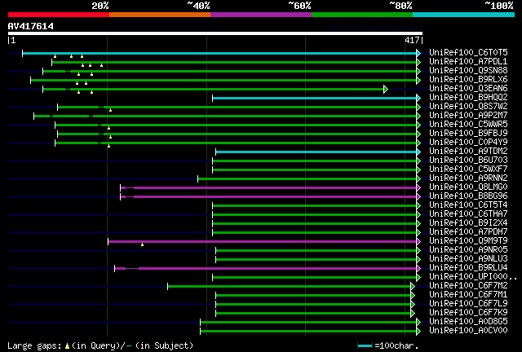Viewport: 522px width, 352px height.
Task: Open the UniRef100_C6T0T5 hit label
Action: coord(468,52)
